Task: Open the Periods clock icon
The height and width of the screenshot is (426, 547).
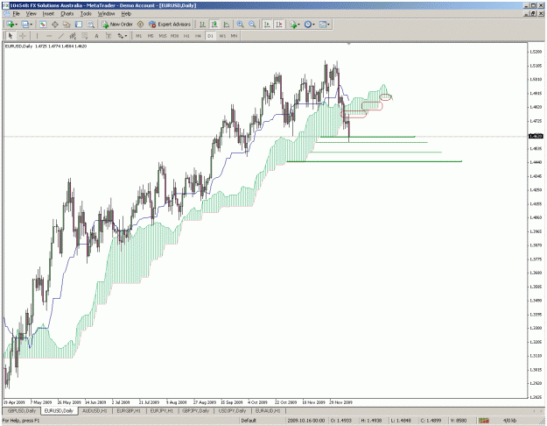Action: pyautogui.click(x=307, y=25)
